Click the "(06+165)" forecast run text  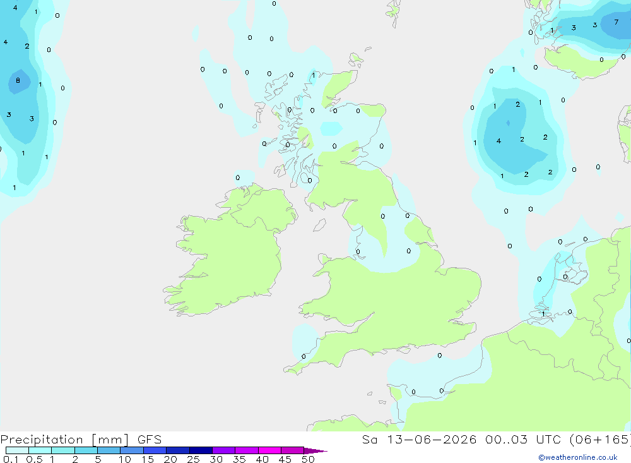point(600,439)
